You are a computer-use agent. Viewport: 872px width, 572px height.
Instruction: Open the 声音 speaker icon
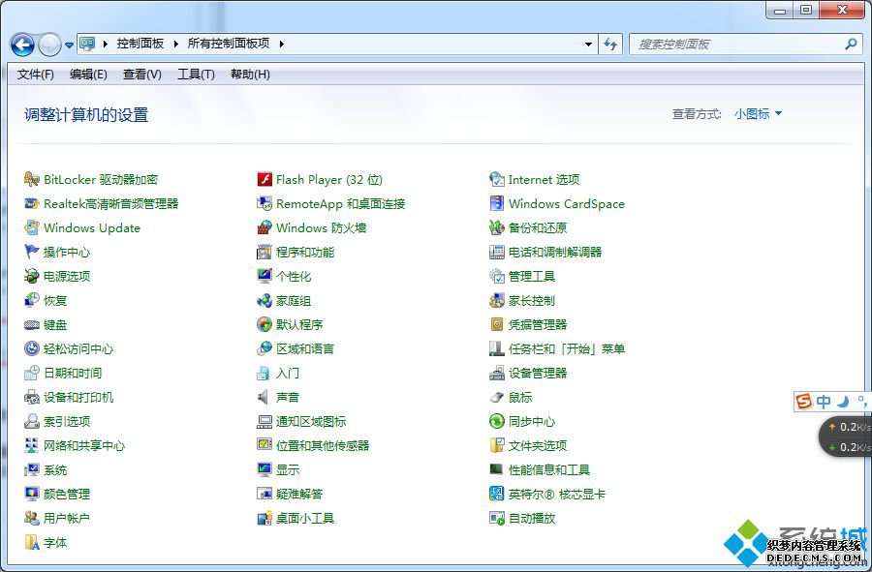[265, 397]
